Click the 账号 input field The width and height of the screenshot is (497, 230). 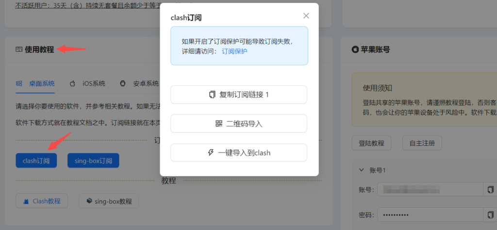(x=430, y=189)
